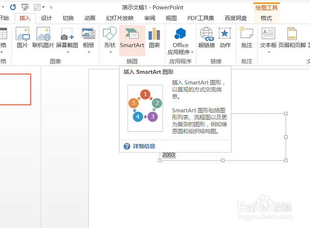The image size is (310, 228).
Task: Click the 表格 table icon
Action: [x=3, y=37]
